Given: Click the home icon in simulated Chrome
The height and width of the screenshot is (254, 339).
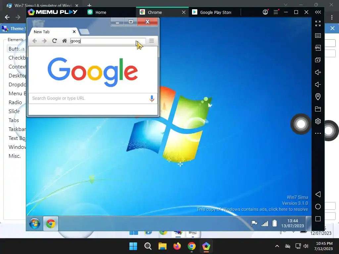Looking at the screenshot, I should 65,41.
